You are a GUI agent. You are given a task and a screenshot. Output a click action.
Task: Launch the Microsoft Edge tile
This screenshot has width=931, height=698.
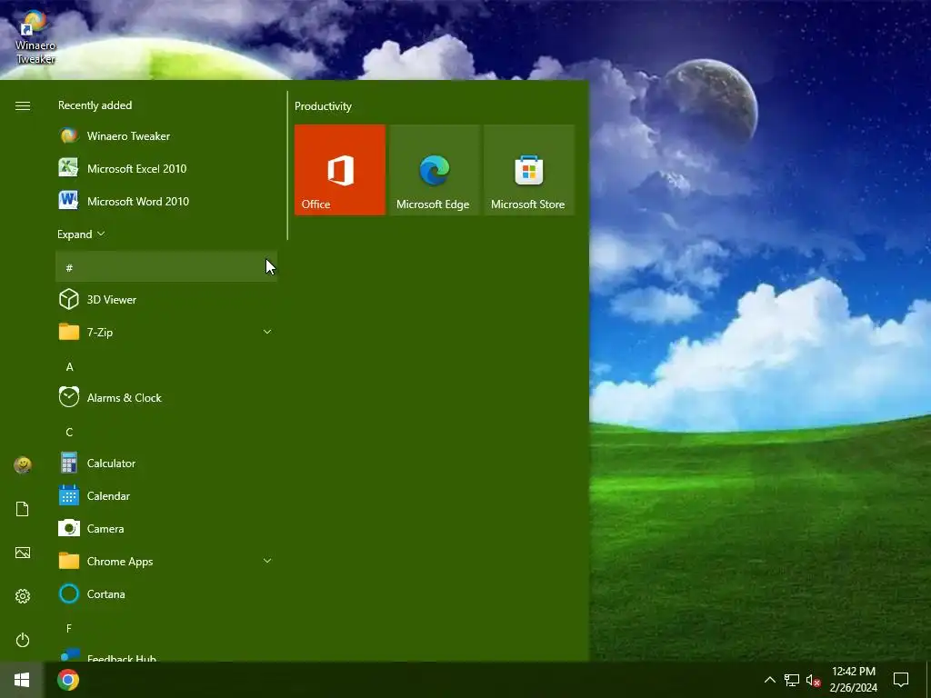434,170
